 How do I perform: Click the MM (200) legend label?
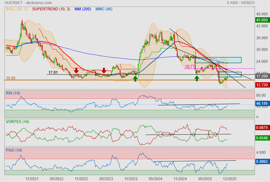[x=83, y=9]
